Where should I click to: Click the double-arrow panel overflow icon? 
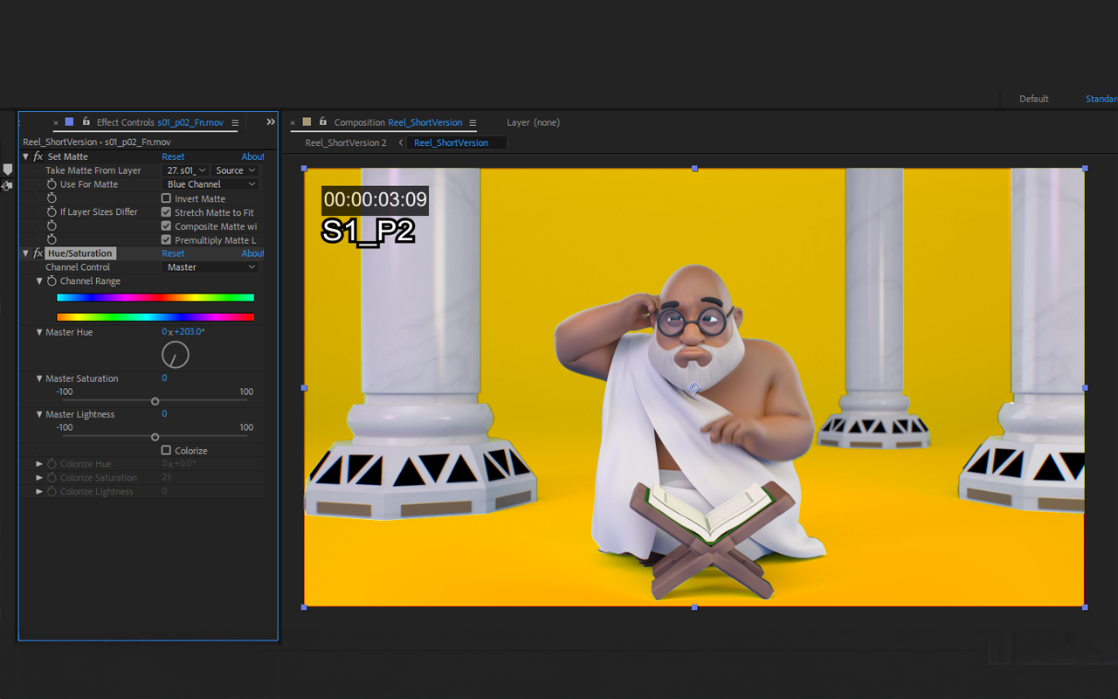(271, 122)
